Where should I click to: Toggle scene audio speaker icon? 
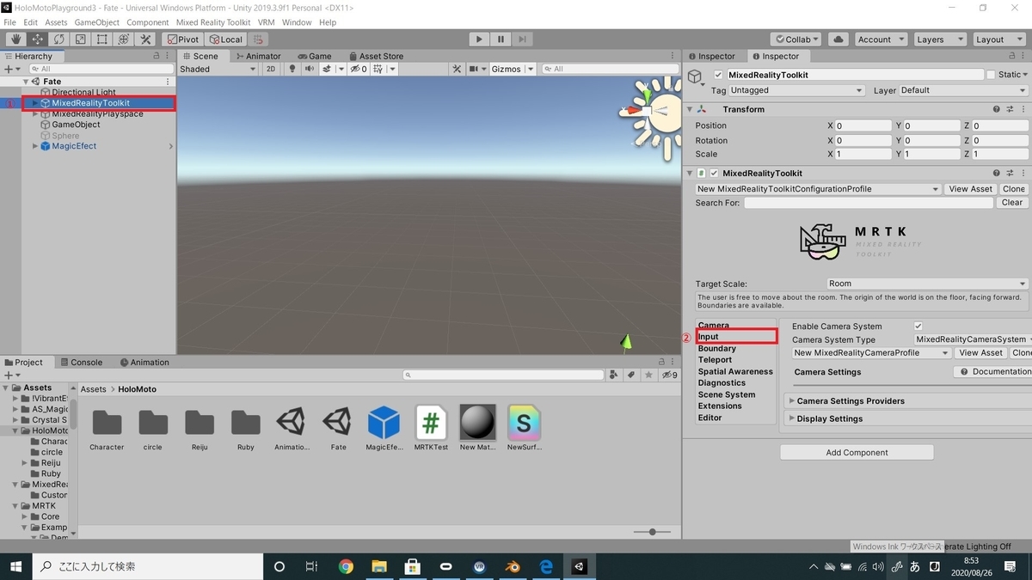click(310, 69)
